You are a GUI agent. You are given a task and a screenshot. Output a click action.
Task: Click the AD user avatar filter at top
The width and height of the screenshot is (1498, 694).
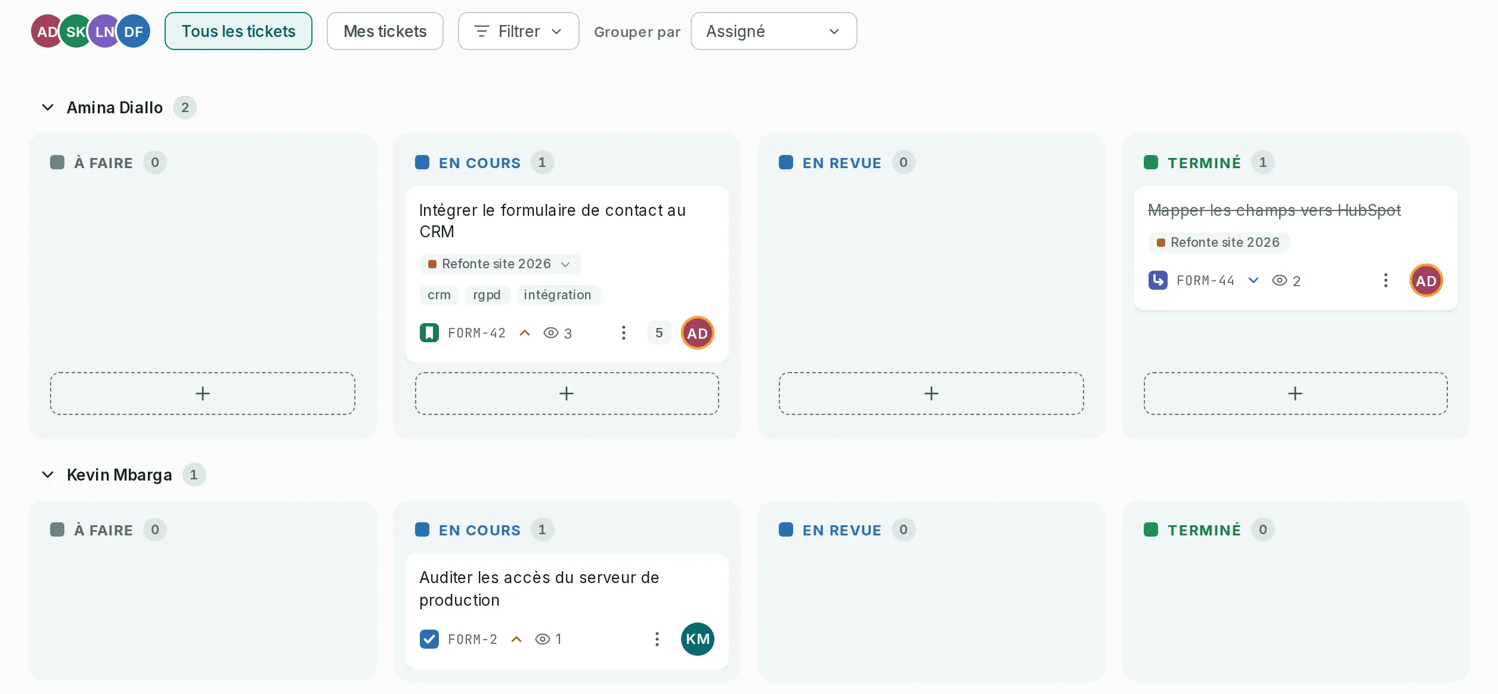(x=47, y=32)
